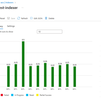Click the Edit JSON button label
101x99 pixels.
coord(38,18)
